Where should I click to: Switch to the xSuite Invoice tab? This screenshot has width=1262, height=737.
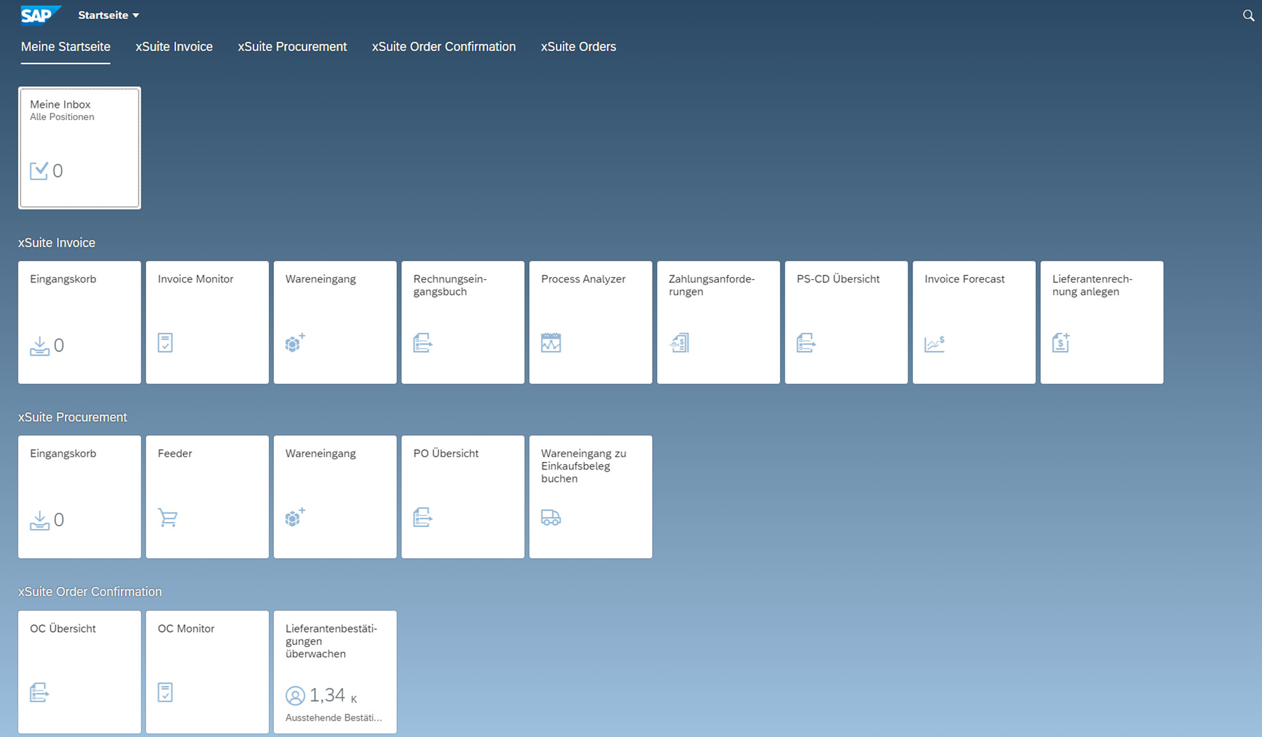coord(173,46)
